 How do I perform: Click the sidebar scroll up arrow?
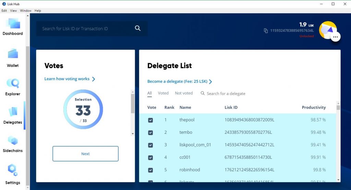point(27,16)
